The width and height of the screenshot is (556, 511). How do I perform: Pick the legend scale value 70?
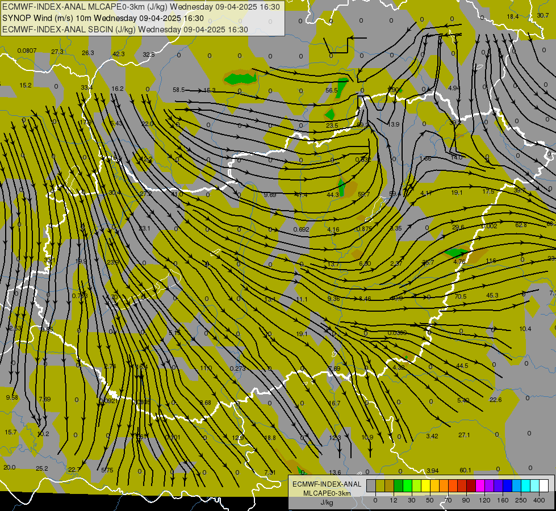click(448, 500)
